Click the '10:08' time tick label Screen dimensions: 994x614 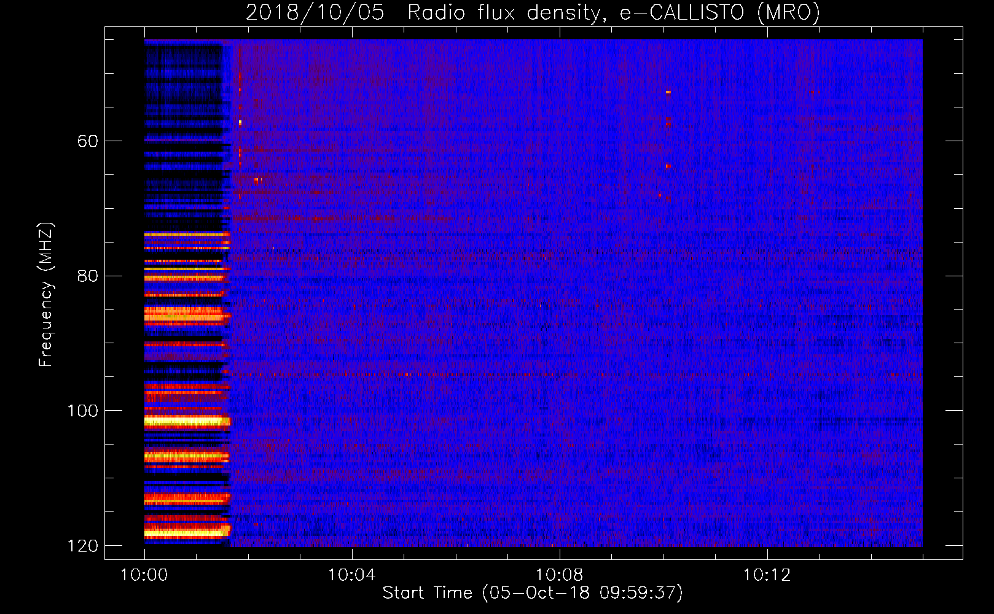[x=559, y=575]
